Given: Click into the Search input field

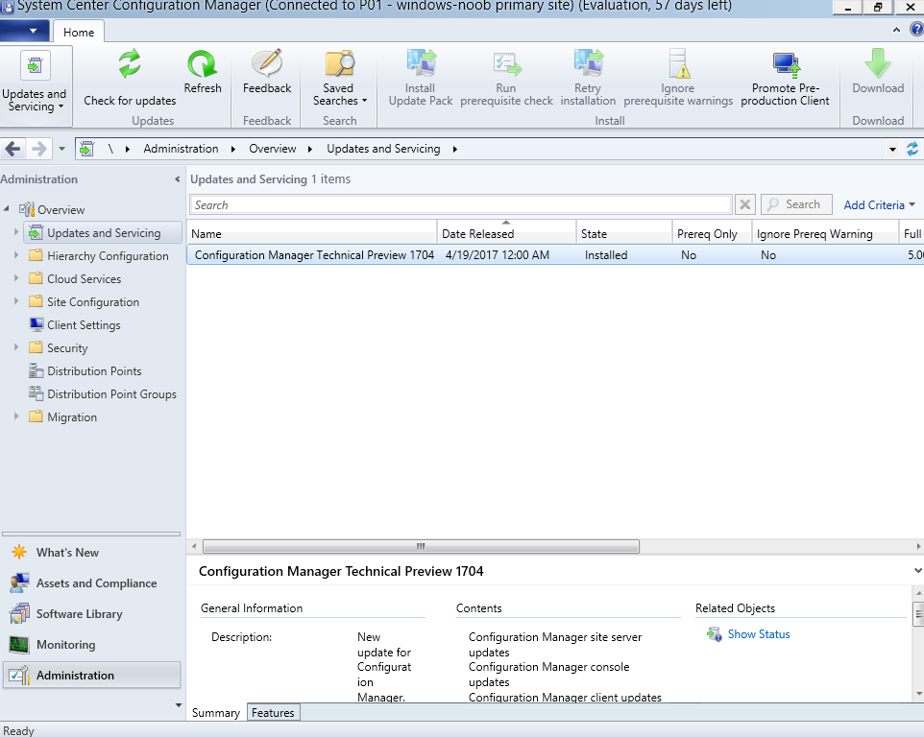Looking at the screenshot, I should click(x=461, y=204).
